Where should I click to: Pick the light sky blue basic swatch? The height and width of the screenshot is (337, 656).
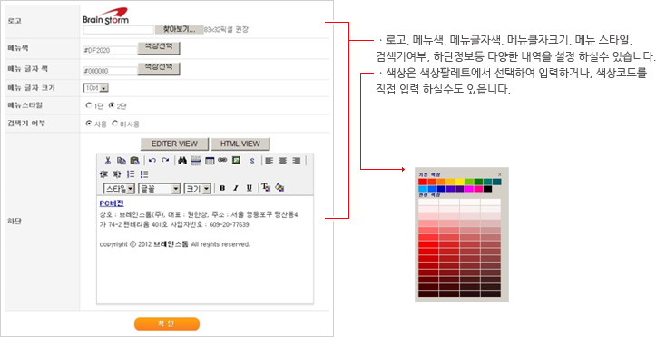pyautogui.click(x=423, y=189)
